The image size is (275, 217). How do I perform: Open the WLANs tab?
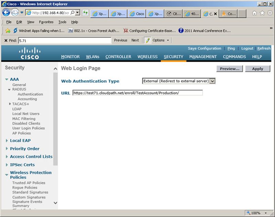coord(92,57)
